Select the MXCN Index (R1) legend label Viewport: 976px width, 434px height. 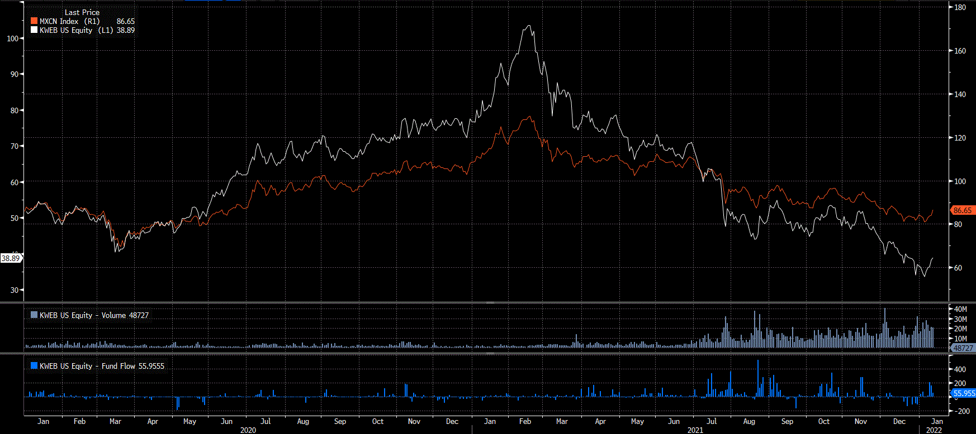(x=69, y=21)
